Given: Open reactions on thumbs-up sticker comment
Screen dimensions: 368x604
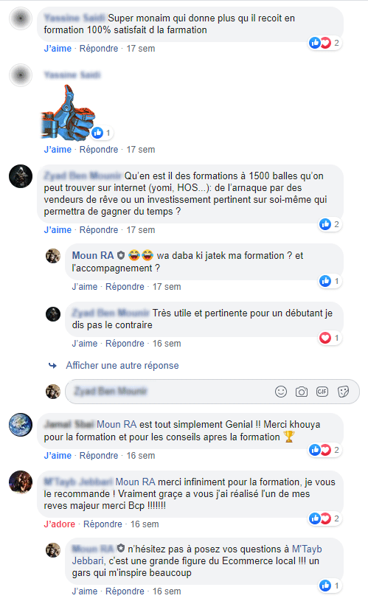Looking at the screenshot, I should (x=101, y=133).
